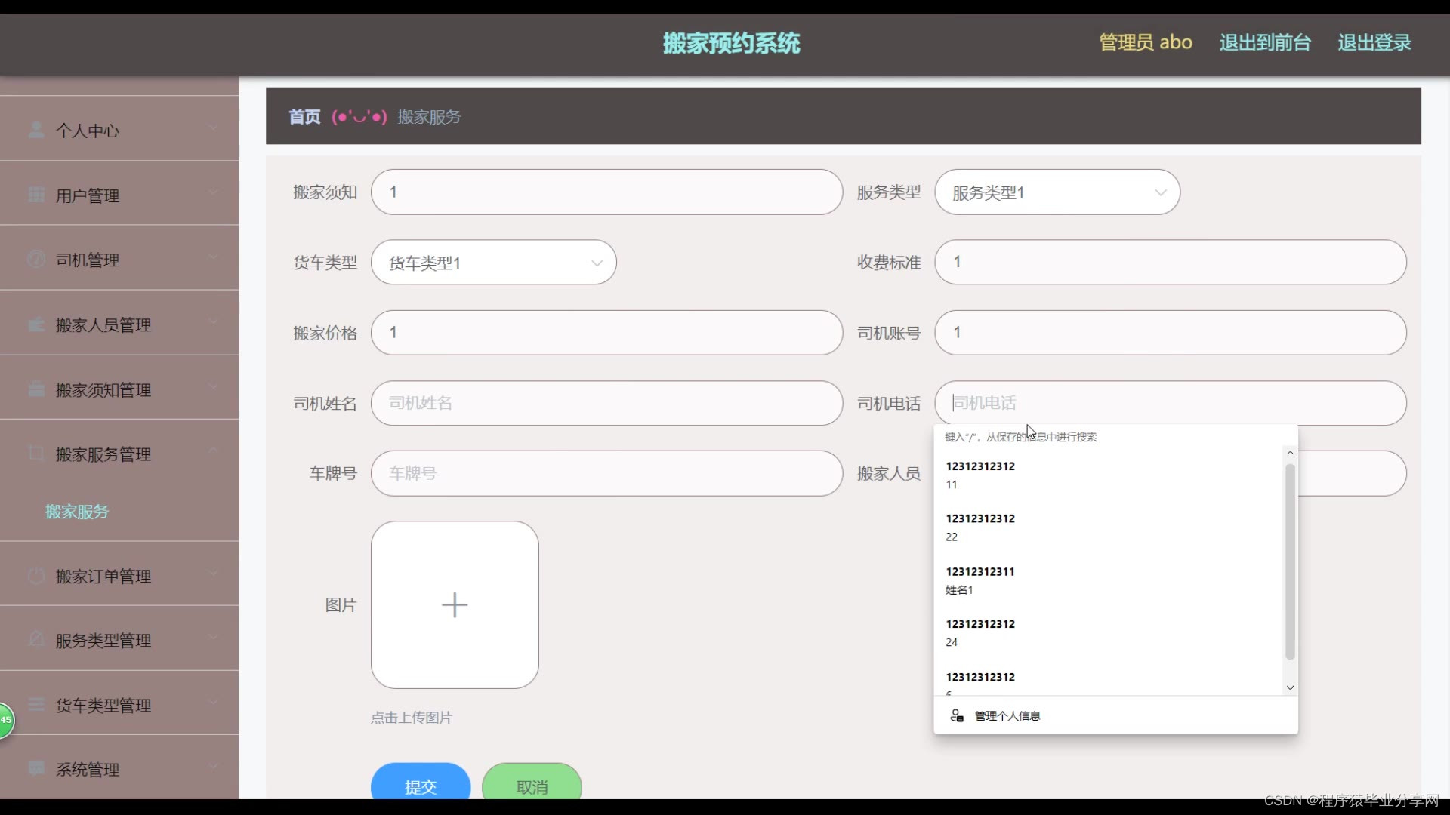The image size is (1450, 815).
Task: Click 退出登录 link in header
Action: click(x=1374, y=42)
